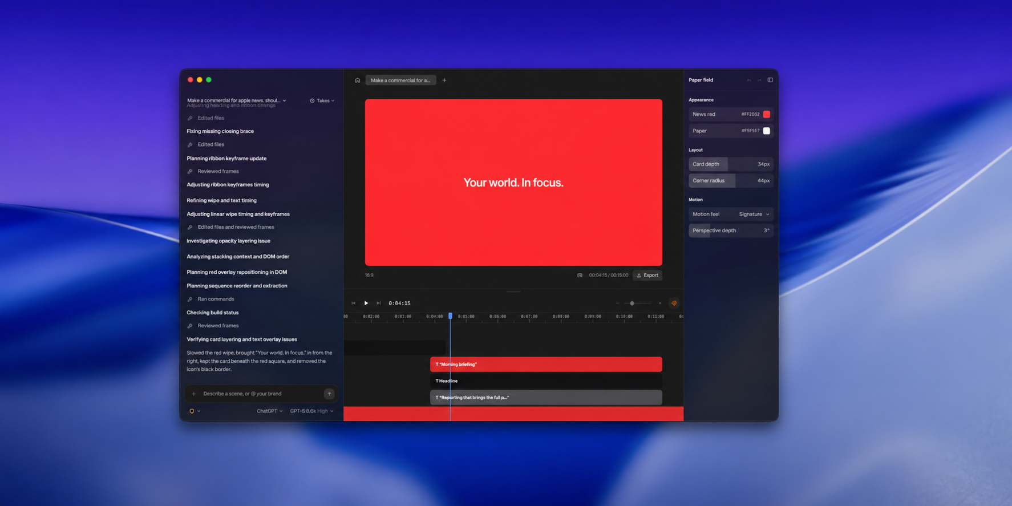1012x506 pixels.
Task: Select the "Reporting that brings the full p..." clip
Action: coord(546,398)
